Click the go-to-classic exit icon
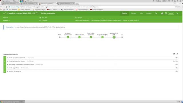The height and width of the screenshot is (103, 183). (166, 13)
